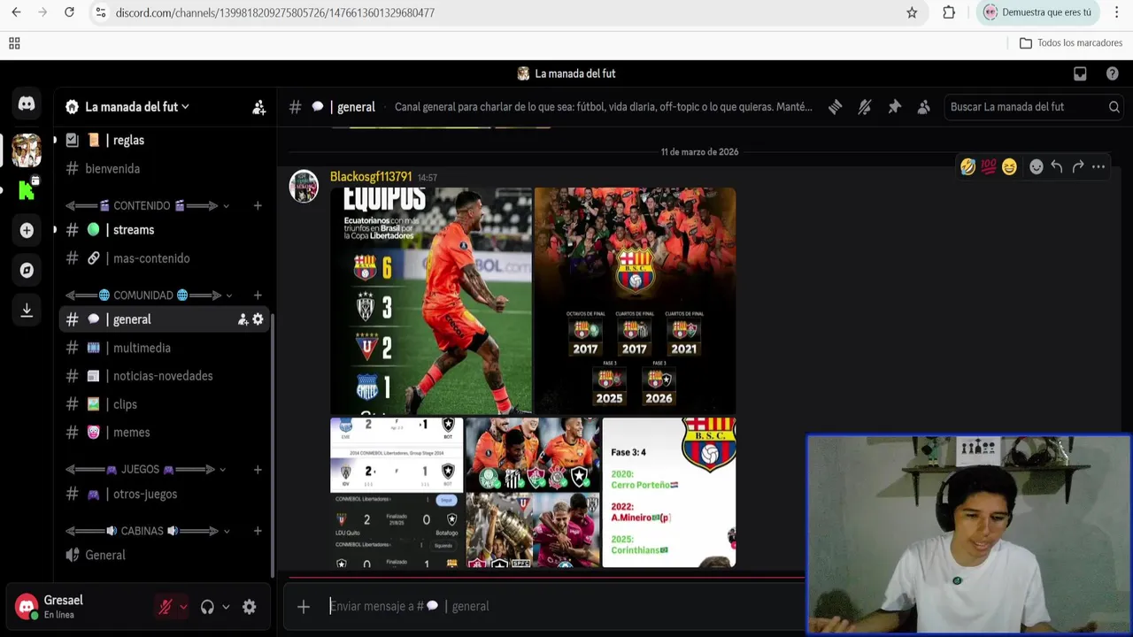Bookmark this page star icon
This screenshot has height=637, width=1133.
click(912, 12)
